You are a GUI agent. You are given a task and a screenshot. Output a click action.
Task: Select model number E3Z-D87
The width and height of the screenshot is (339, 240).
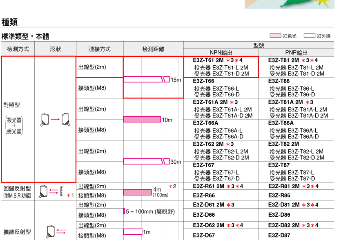279,235
